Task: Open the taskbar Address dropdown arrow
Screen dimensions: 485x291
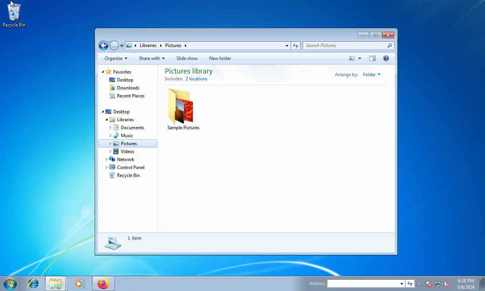Action: 402,283
